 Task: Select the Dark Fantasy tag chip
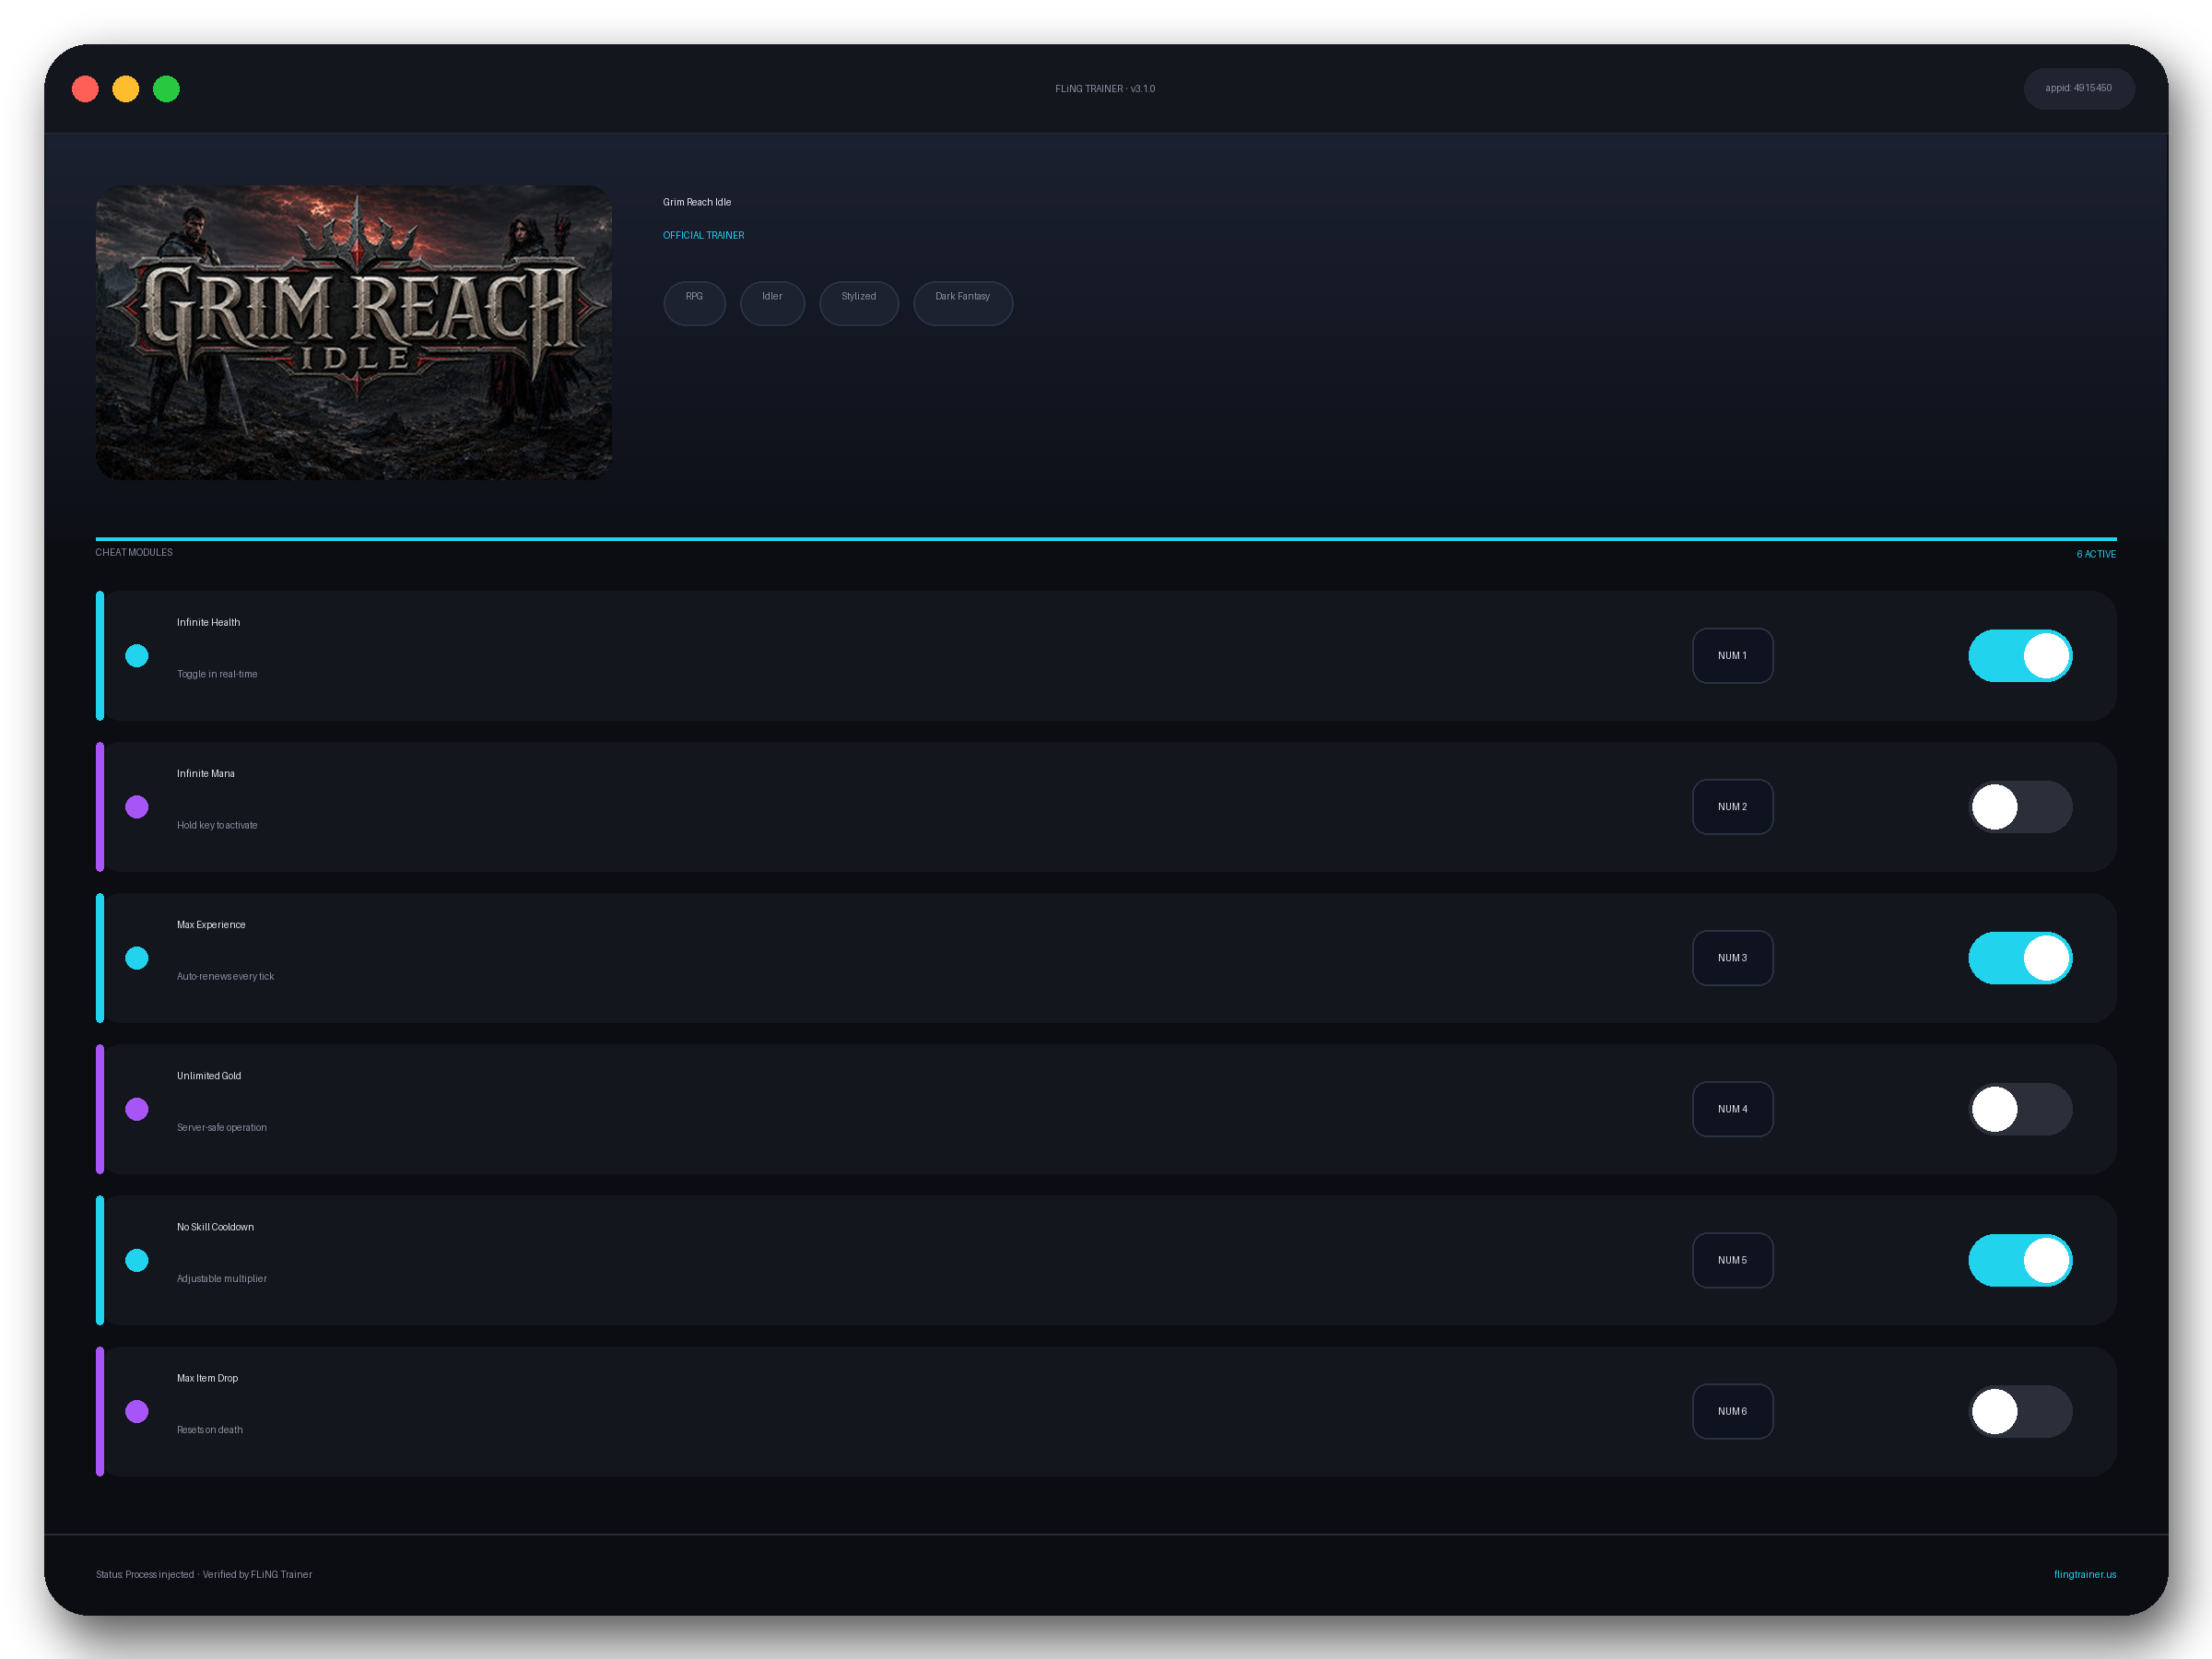tap(963, 303)
